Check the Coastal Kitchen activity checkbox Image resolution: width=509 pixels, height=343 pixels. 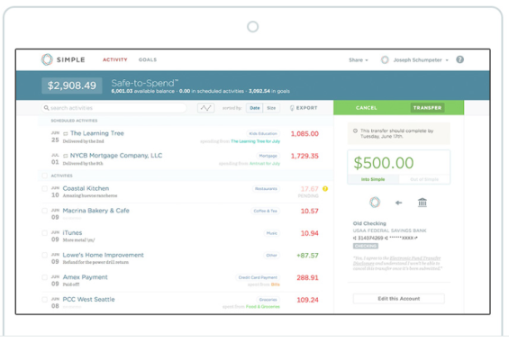[44, 188]
